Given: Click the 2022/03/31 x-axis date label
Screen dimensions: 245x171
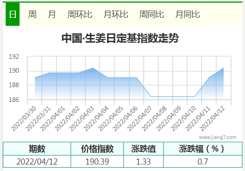Looking at the screenshot, I should pos(38,119).
